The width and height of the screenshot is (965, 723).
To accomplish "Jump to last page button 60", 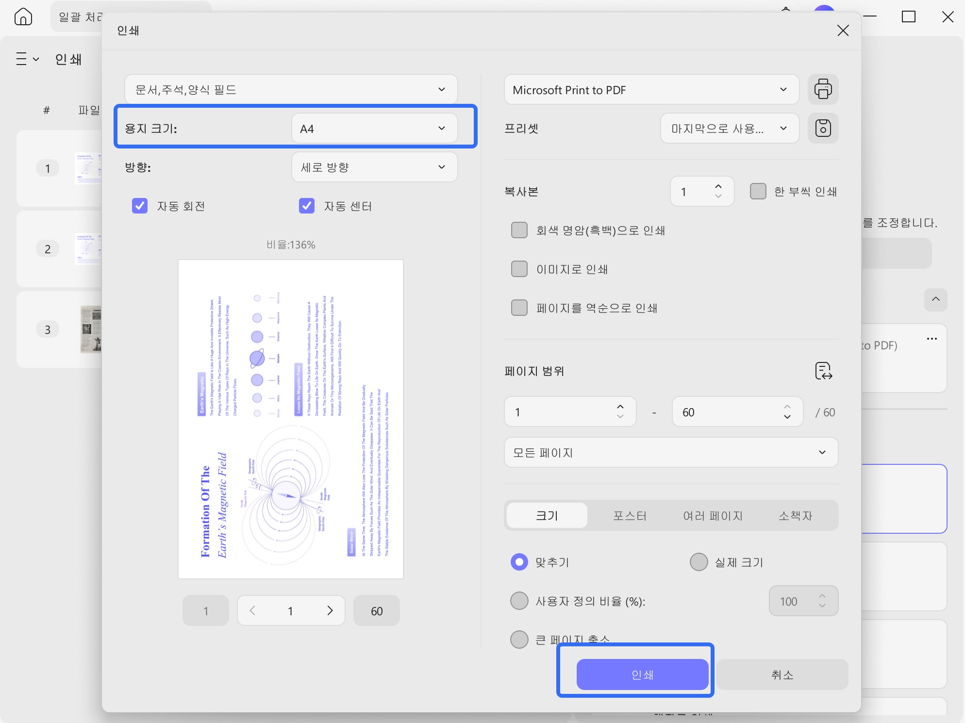I will click(x=377, y=610).
